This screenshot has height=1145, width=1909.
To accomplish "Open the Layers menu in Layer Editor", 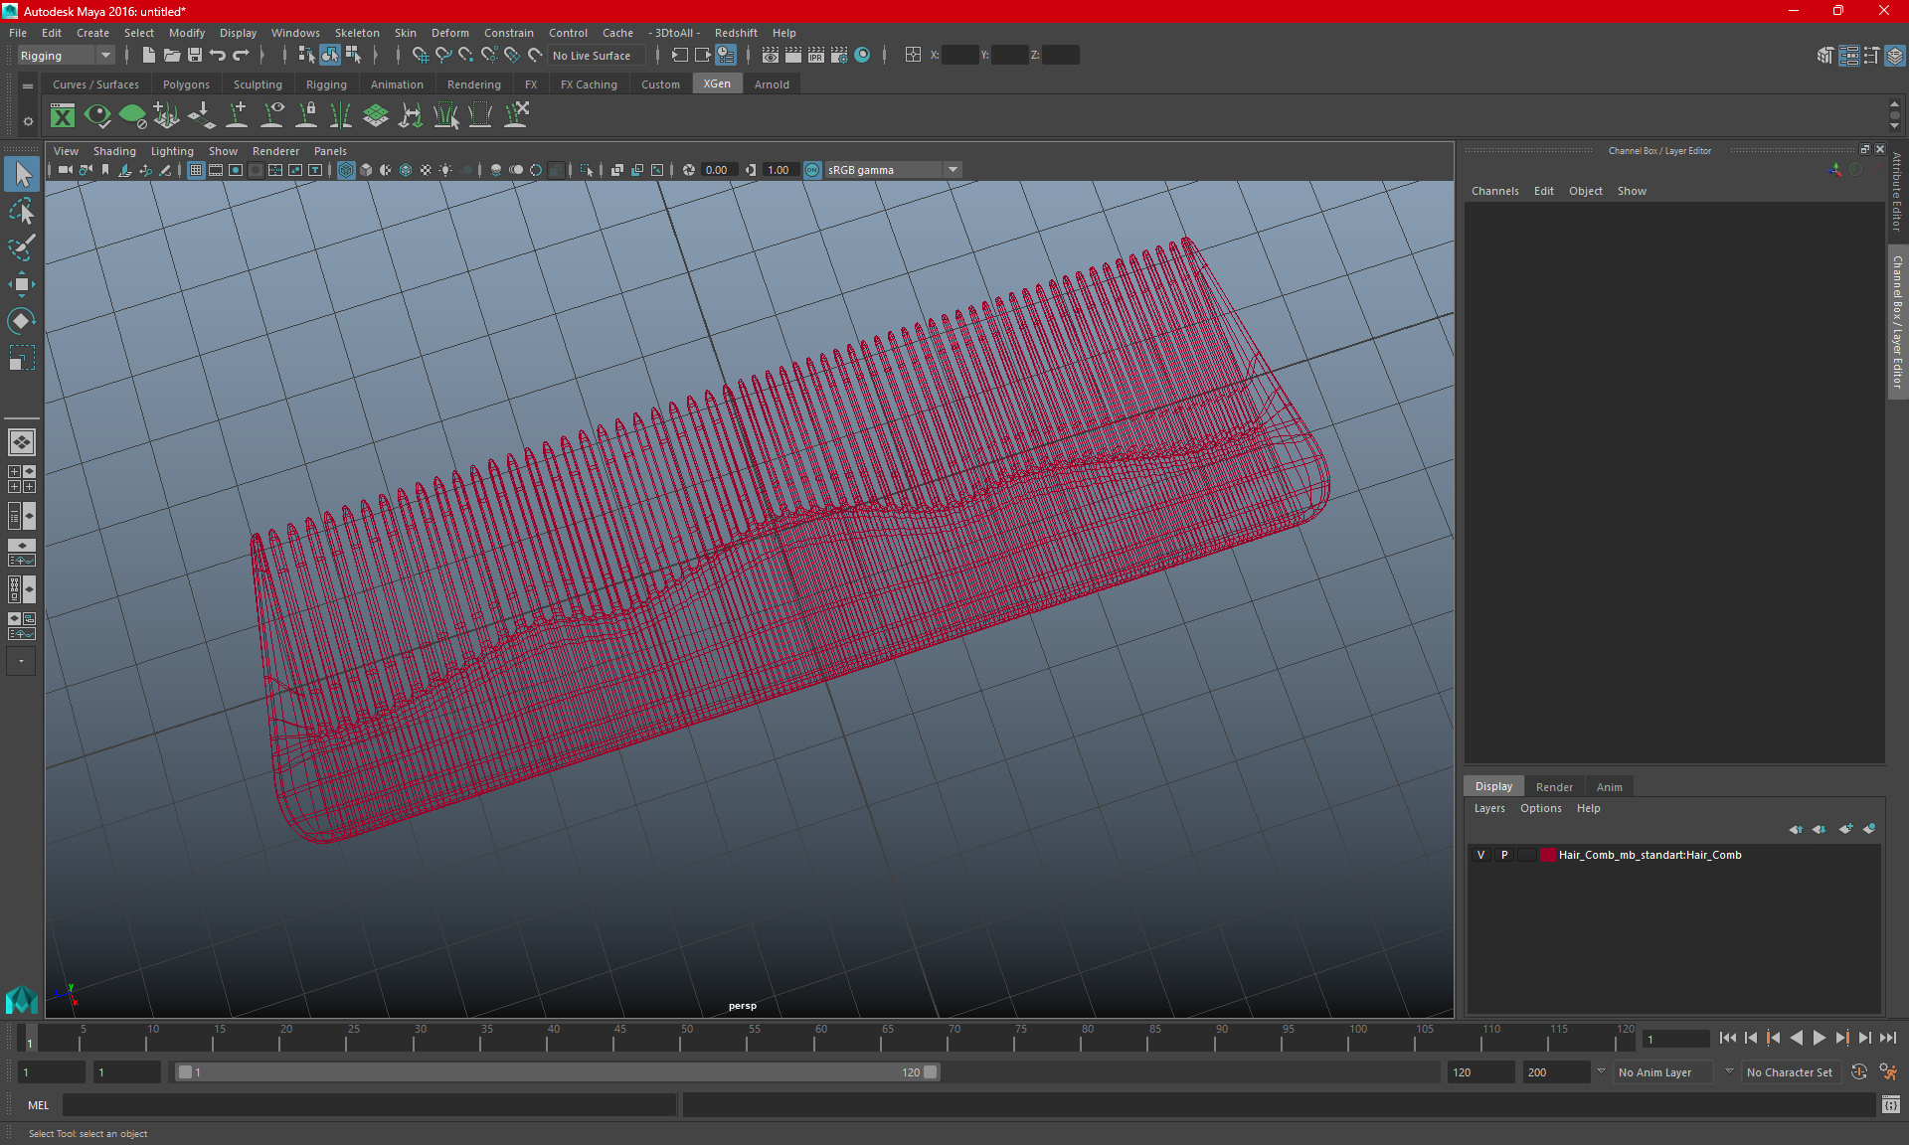I will 1488,808.
